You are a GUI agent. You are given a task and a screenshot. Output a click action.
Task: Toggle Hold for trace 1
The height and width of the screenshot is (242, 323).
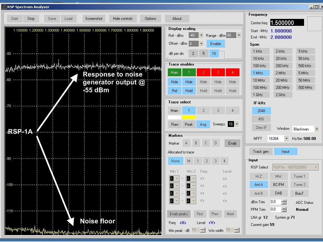189,90
